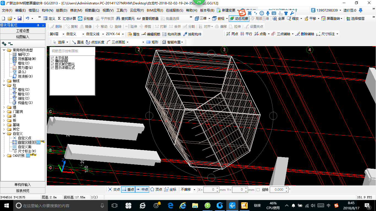This screenshot has width=376, height=211.
Task: Collapse 常用构件类型 tree node
Action: 4,50
